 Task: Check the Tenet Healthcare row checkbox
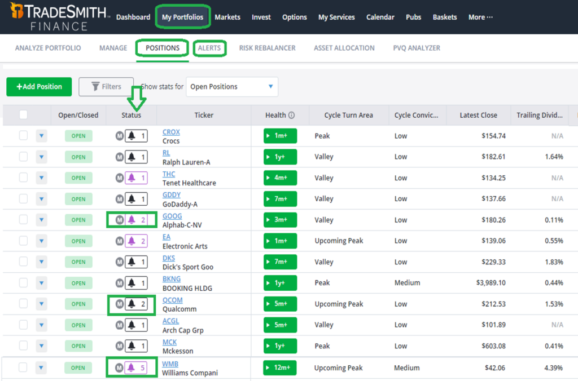(23, 178)
